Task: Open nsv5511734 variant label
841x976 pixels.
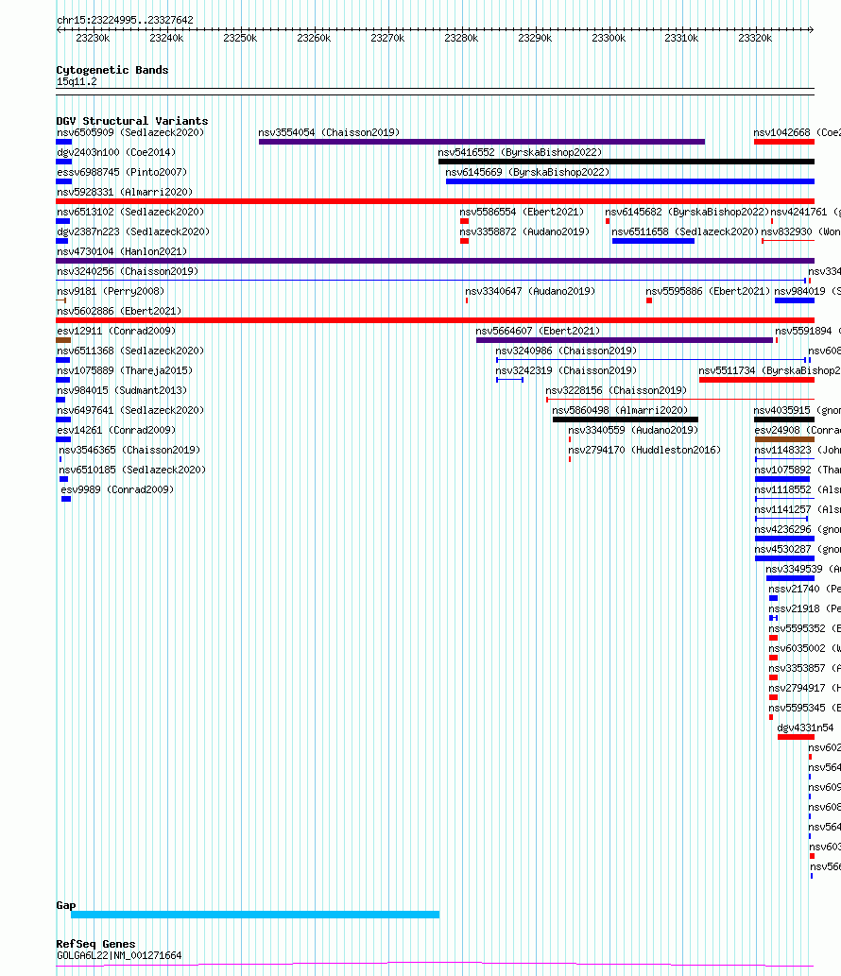Action: click(769, 371)
